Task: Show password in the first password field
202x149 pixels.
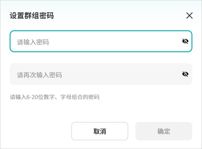Action: [x=185, y=41]
